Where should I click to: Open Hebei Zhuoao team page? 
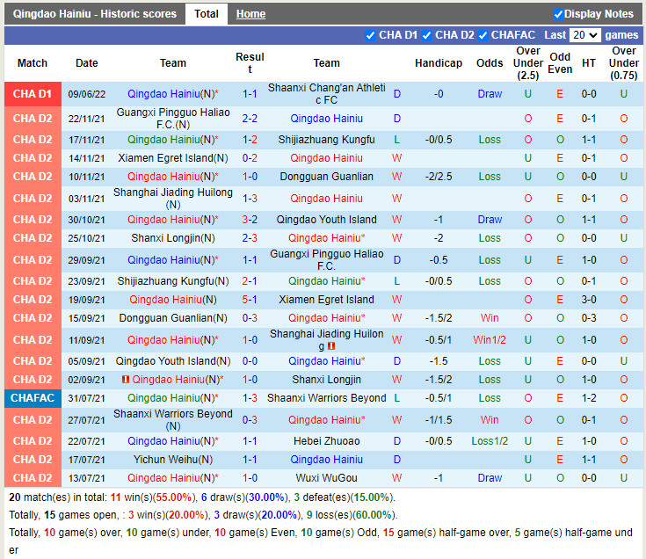click(x=326, y=441)
